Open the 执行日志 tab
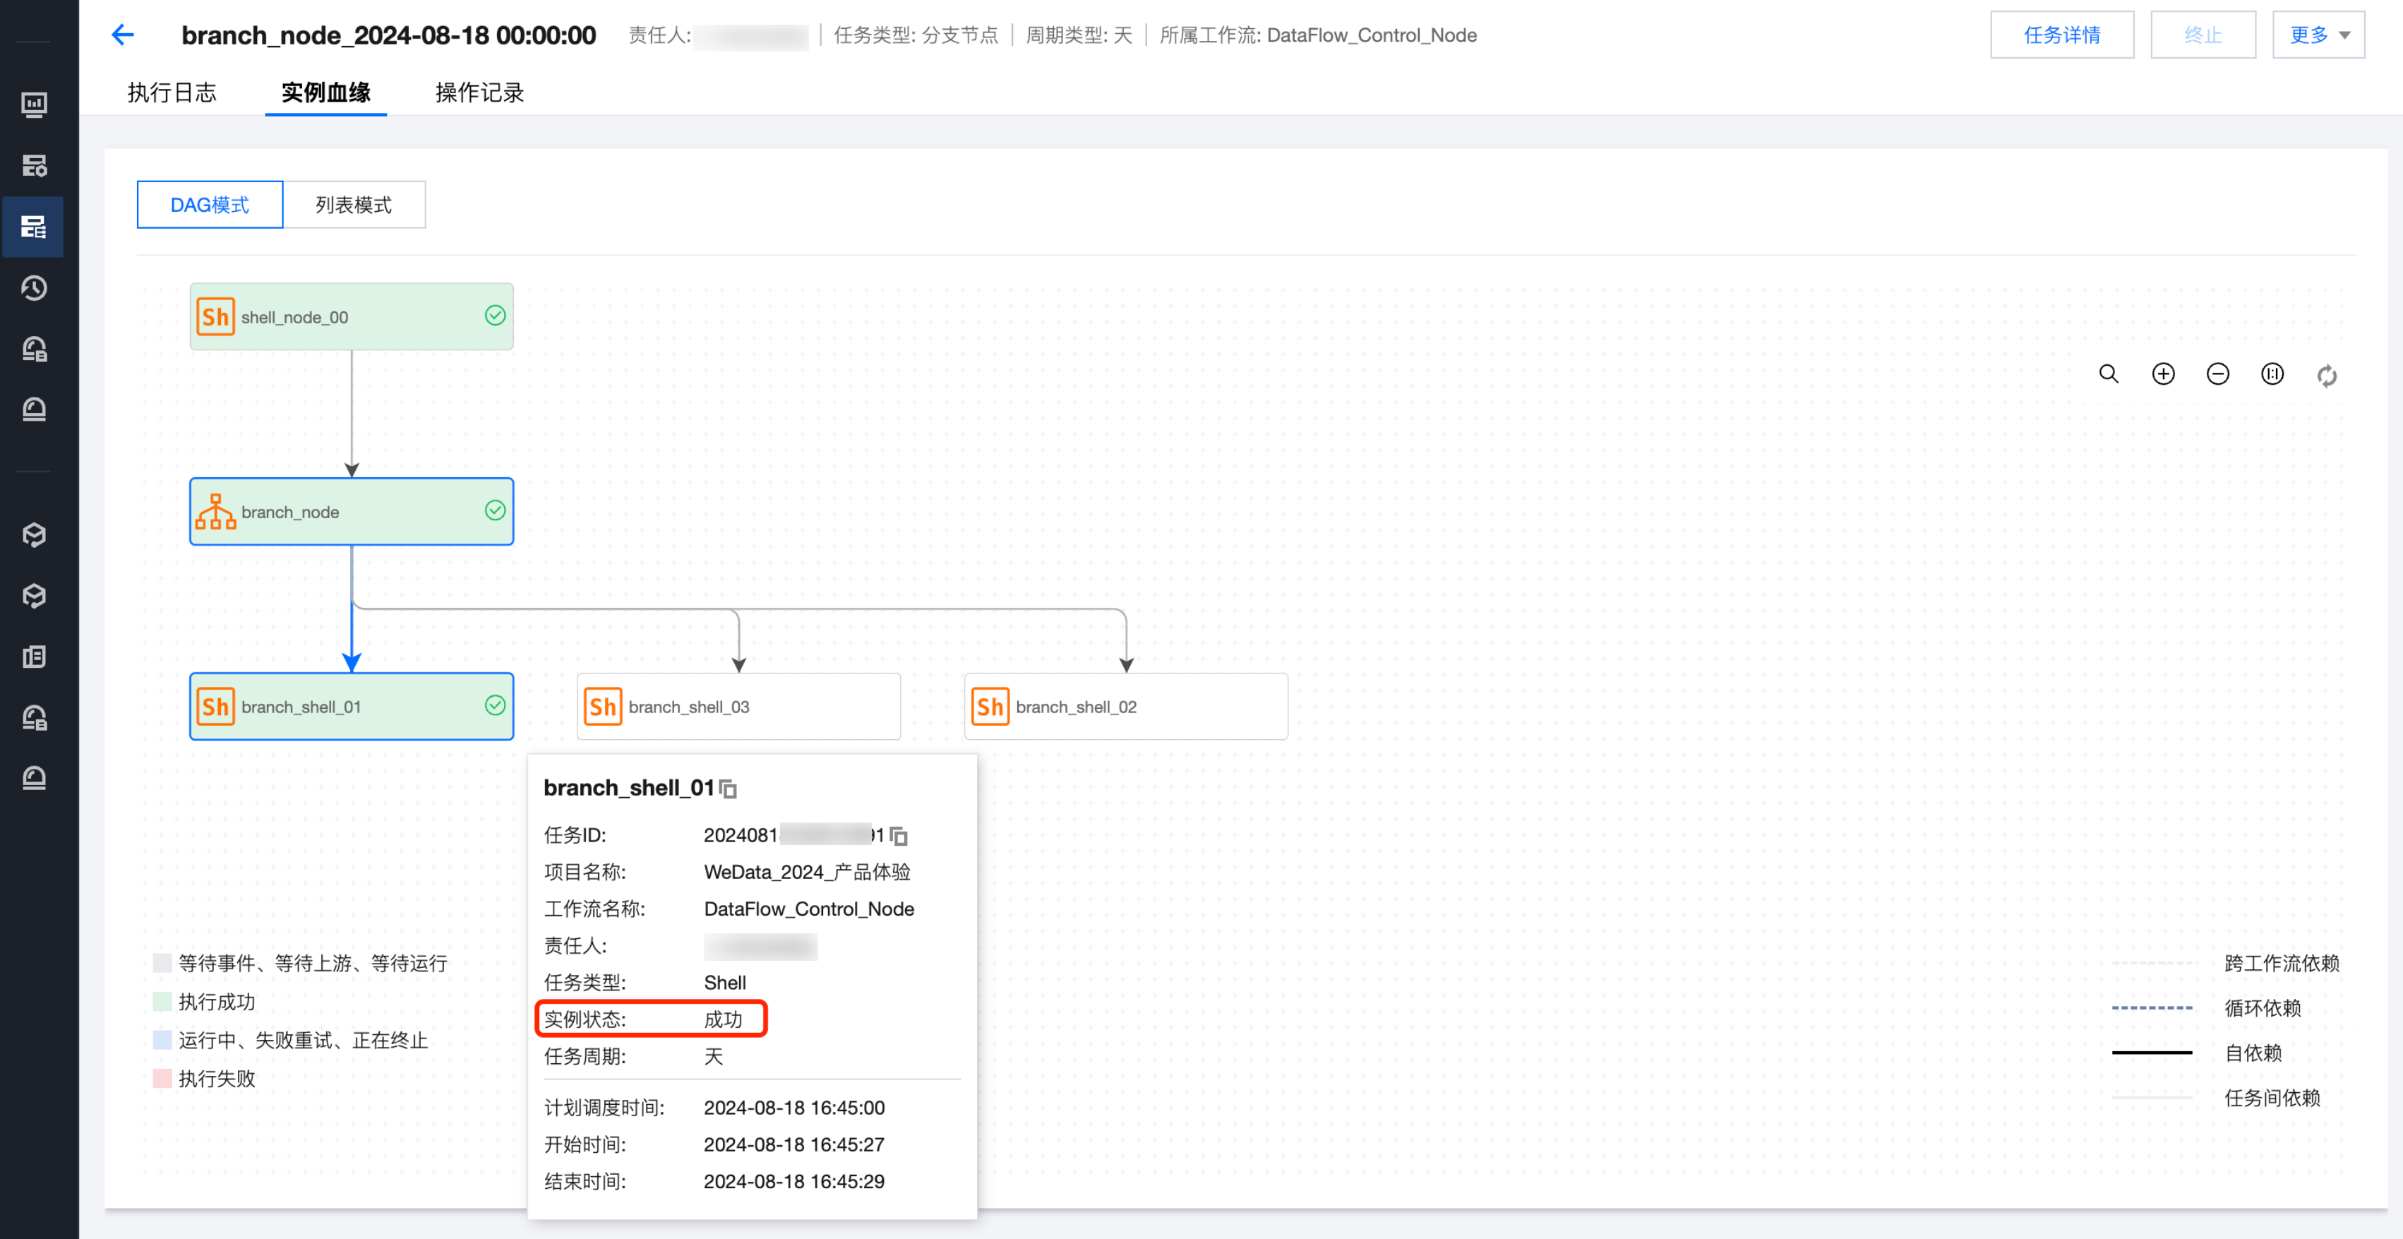The height and width of the screenshot is (1239, 2403). pyautogui.click(x=172, y=92)
